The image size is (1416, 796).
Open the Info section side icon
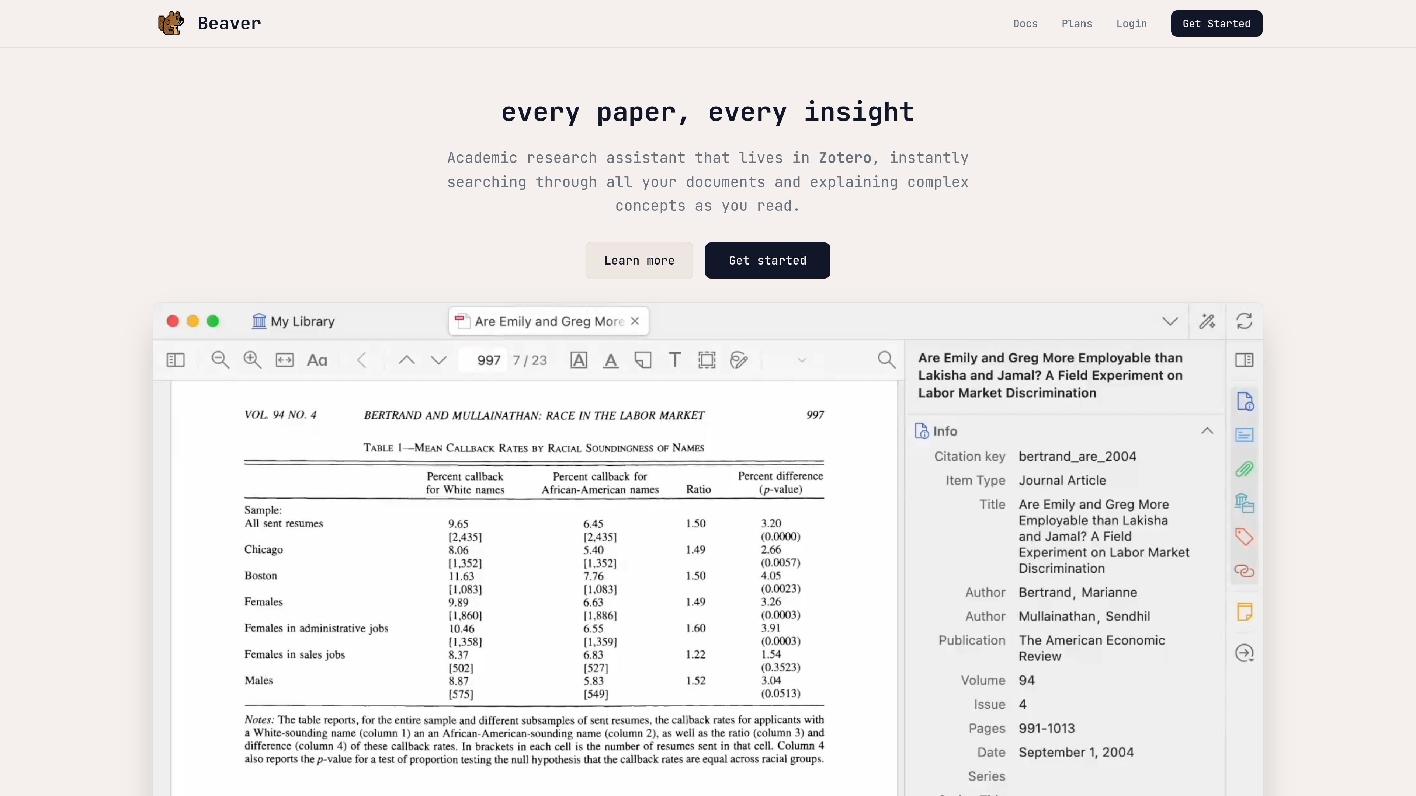point(1245,401)
